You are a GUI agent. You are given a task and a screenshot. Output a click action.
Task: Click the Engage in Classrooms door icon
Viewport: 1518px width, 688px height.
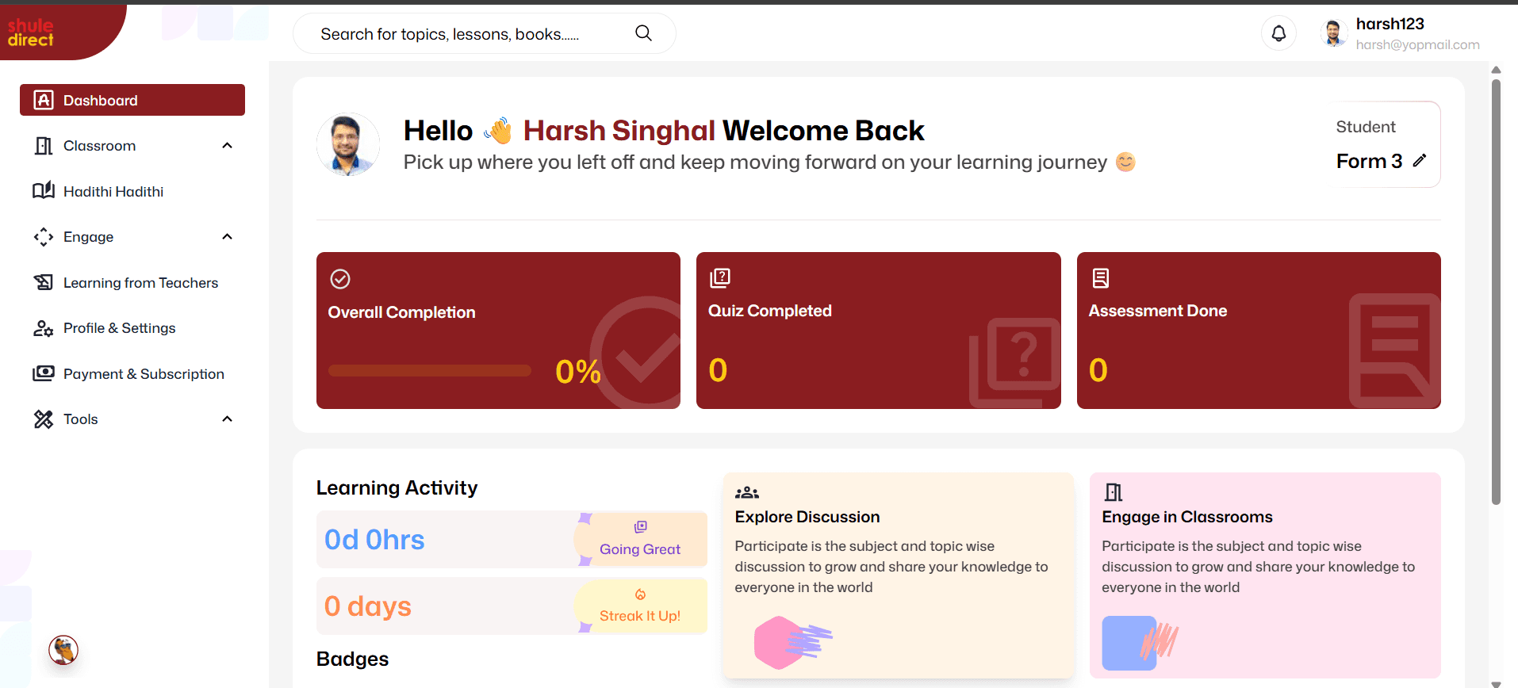click(x=1114, y=493)
